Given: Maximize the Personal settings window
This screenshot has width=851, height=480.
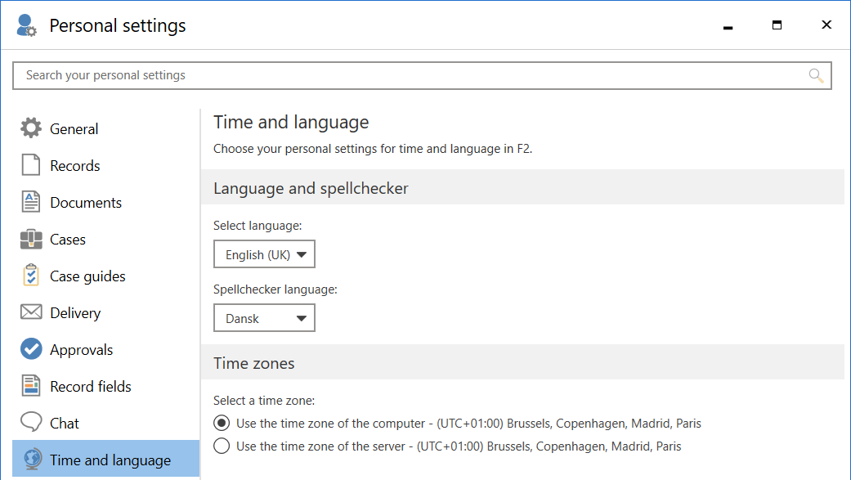Looking at the screenshot, I should [x=777, y=25].
